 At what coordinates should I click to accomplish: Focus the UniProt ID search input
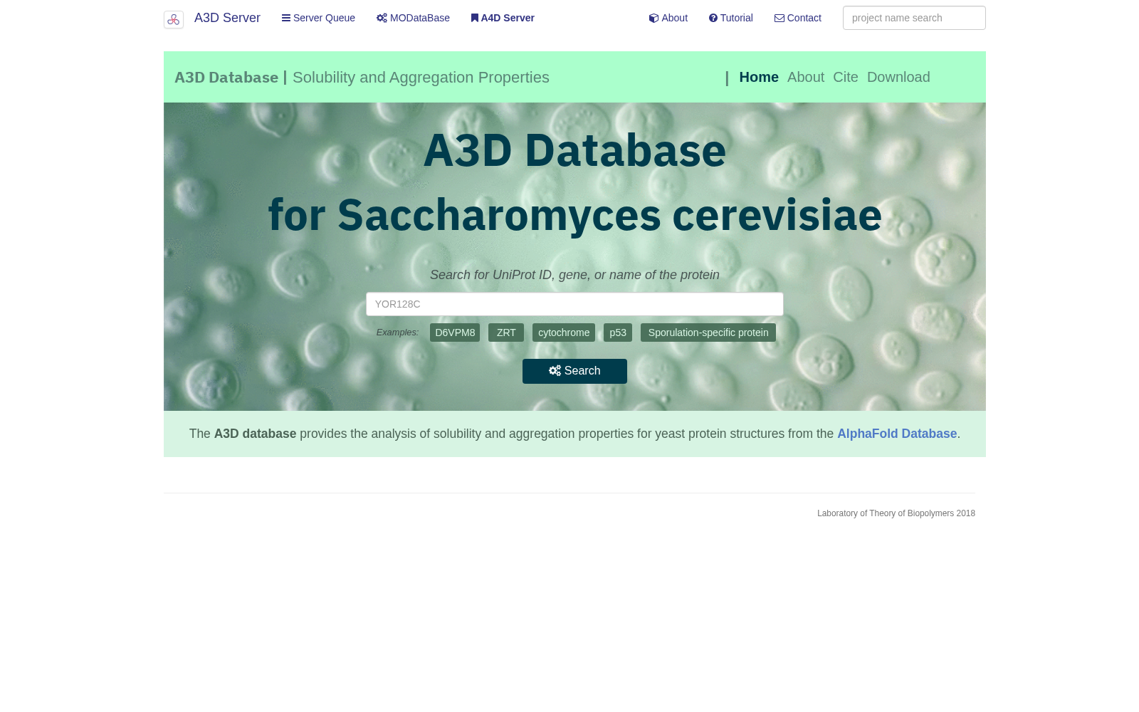coord(574,304)
